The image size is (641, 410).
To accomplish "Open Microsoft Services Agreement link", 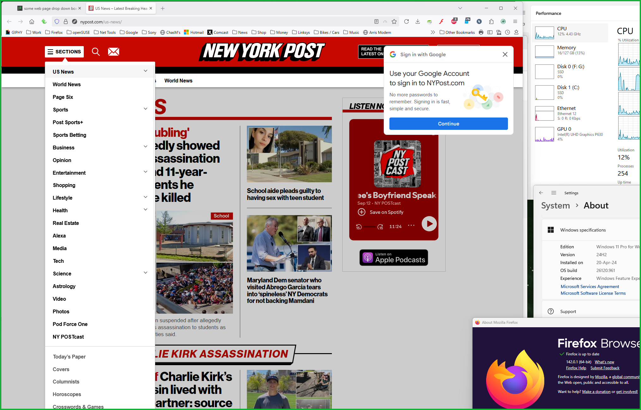I will [x=589, y=286].
